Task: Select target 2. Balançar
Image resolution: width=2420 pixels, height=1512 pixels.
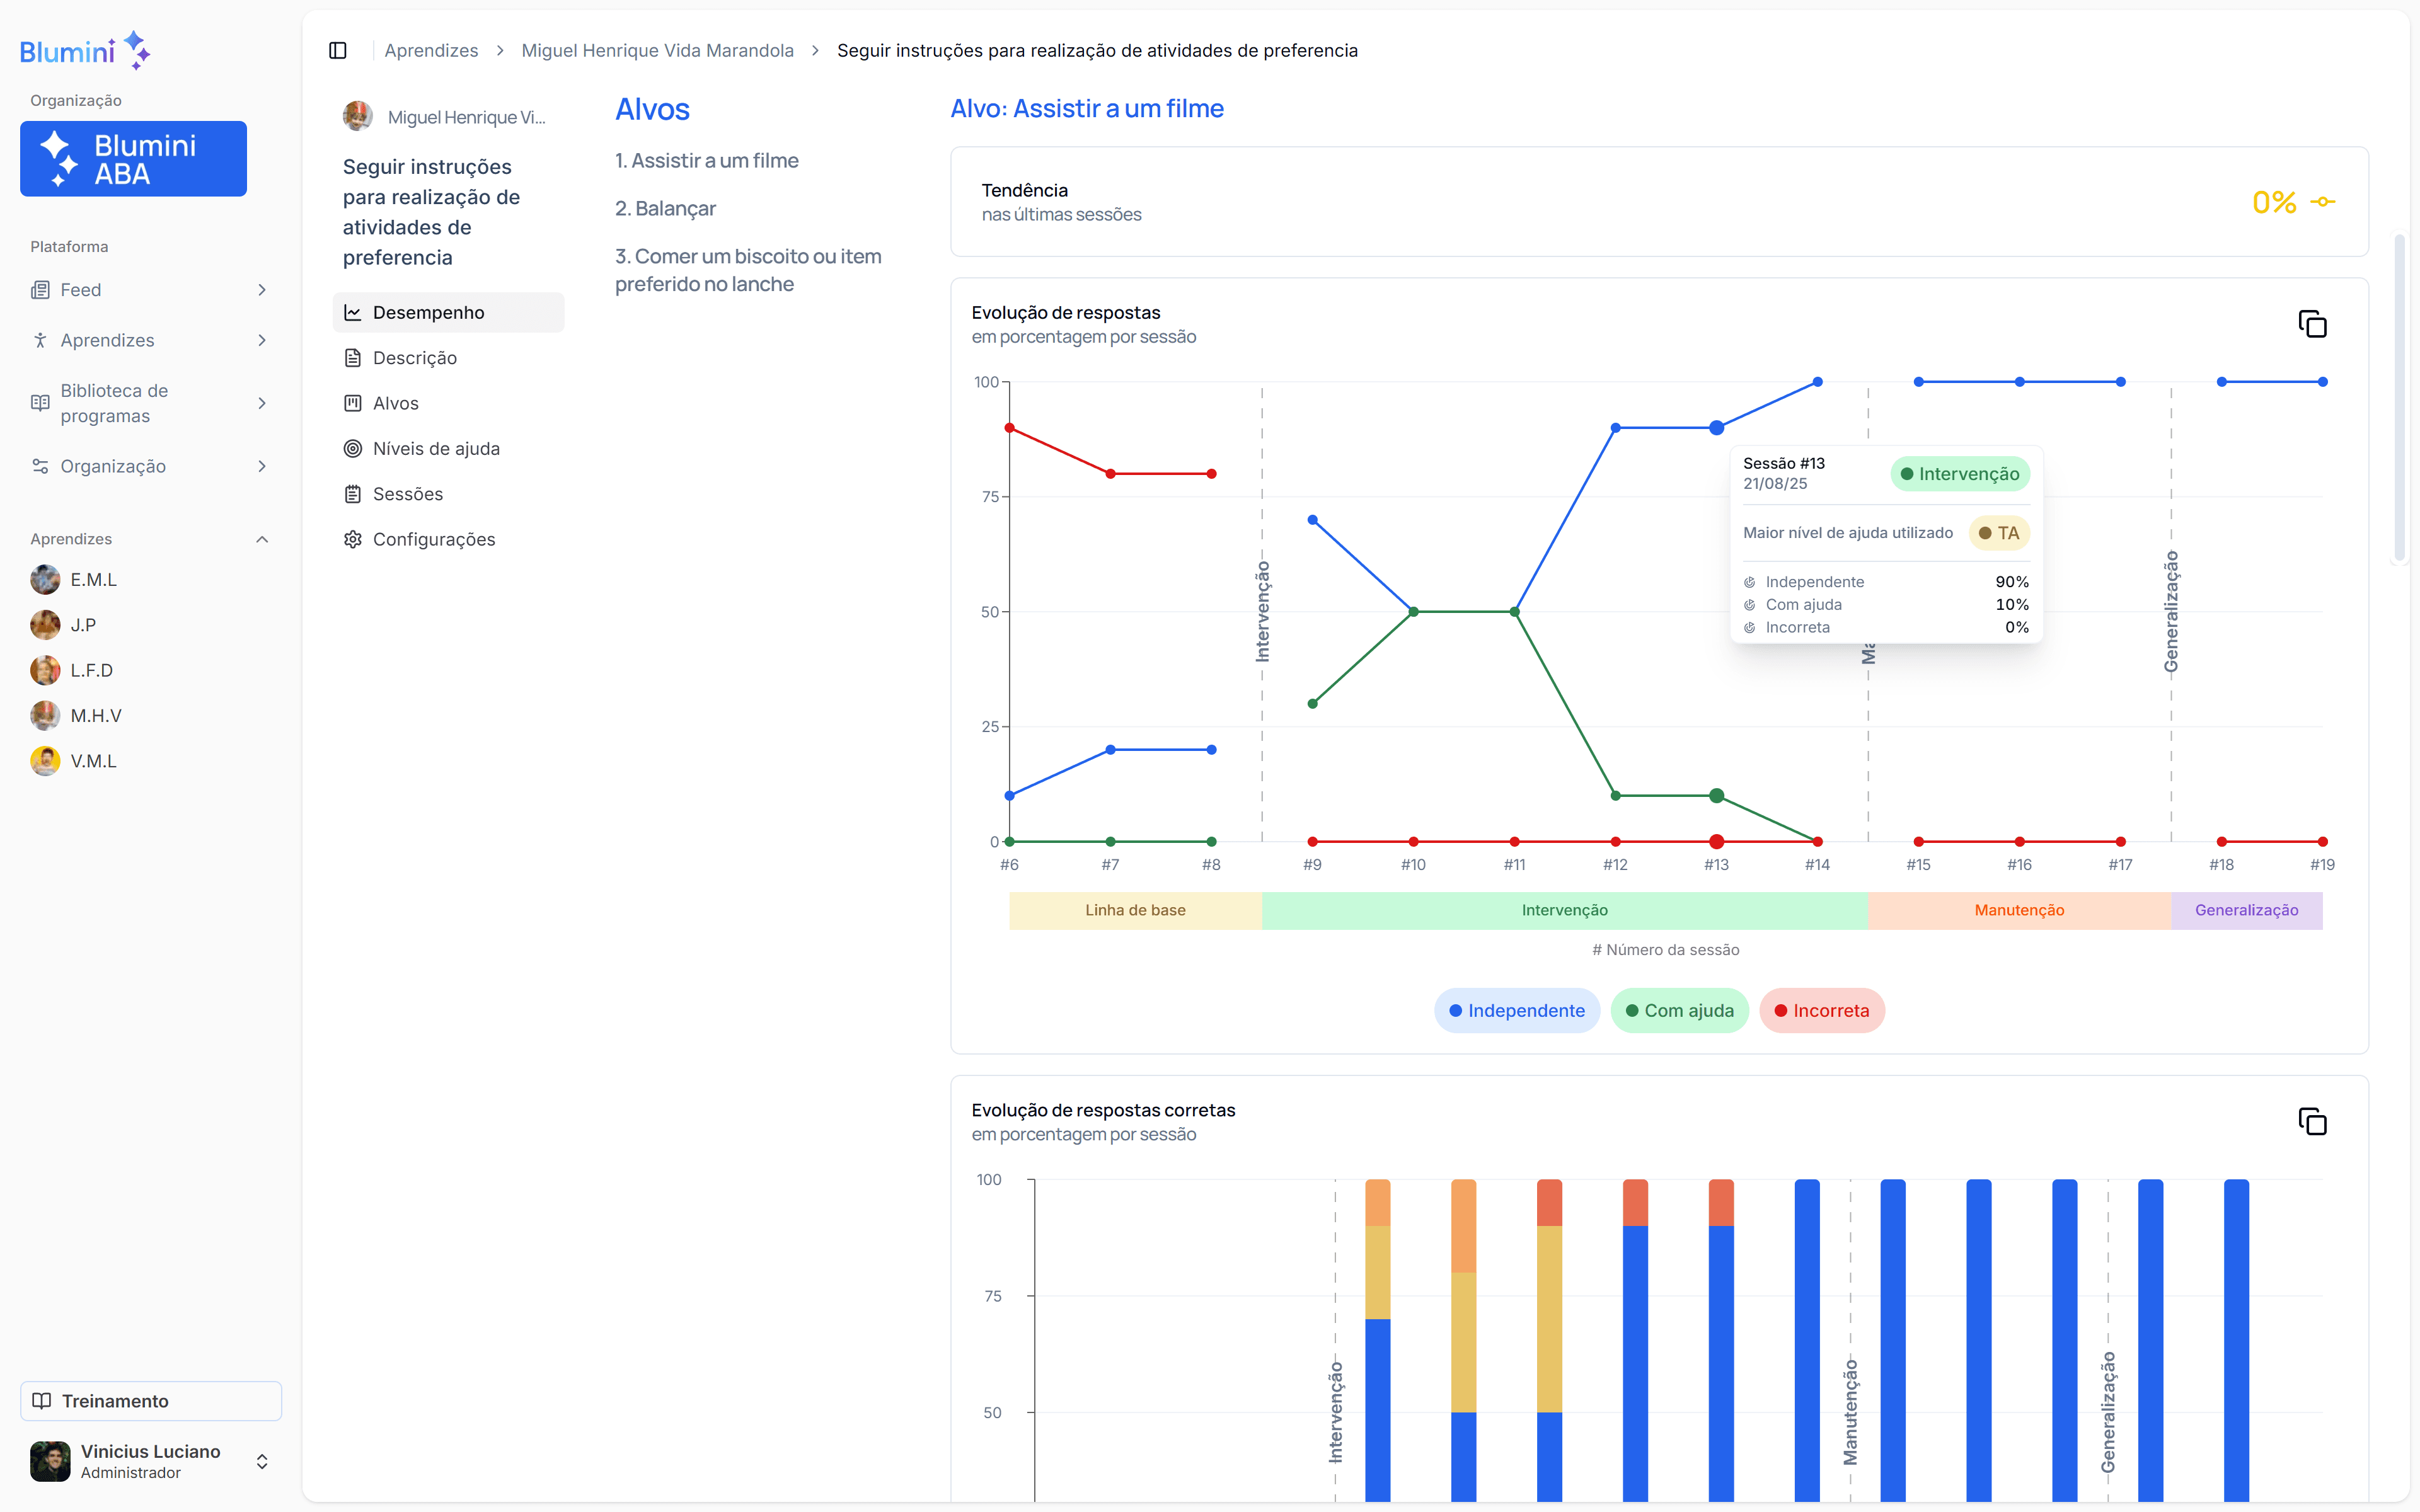Action: point(665,208)
